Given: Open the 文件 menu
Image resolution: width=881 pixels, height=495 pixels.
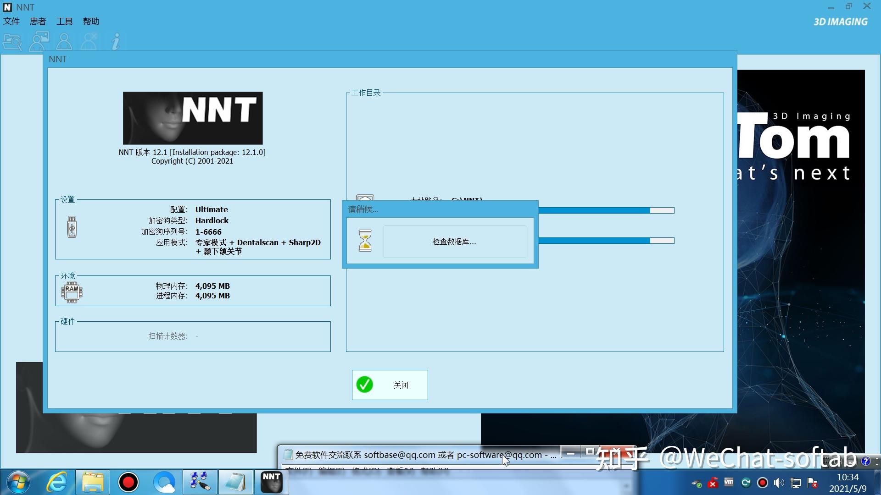Looking at the screenshot, I should [11, 22].
